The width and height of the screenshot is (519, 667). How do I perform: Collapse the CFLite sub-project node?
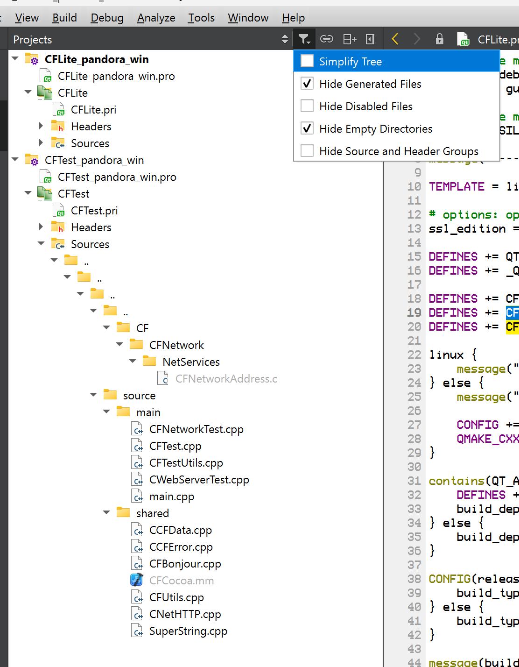tap(28, 92)
